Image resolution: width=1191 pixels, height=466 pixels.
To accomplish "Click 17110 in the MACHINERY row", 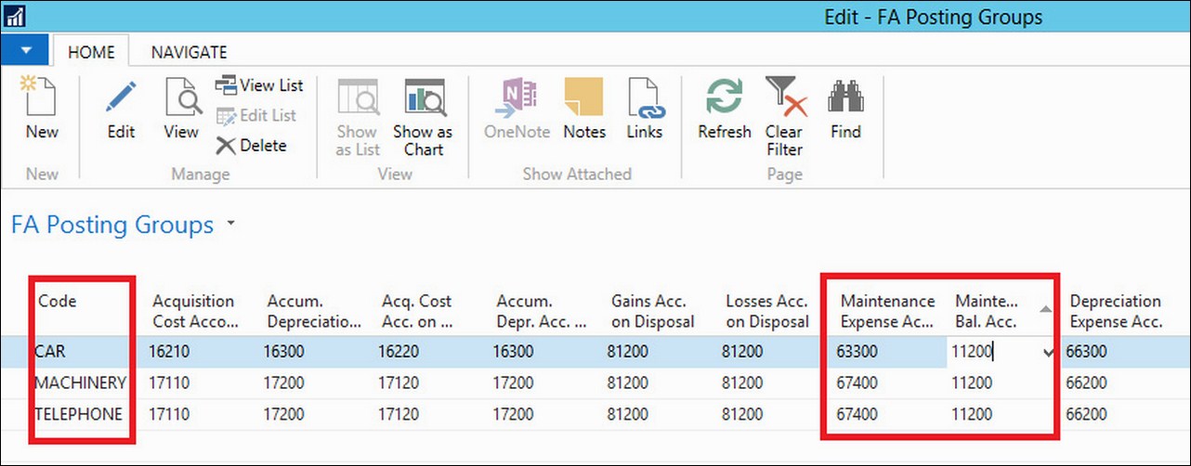I will (169, 382).
